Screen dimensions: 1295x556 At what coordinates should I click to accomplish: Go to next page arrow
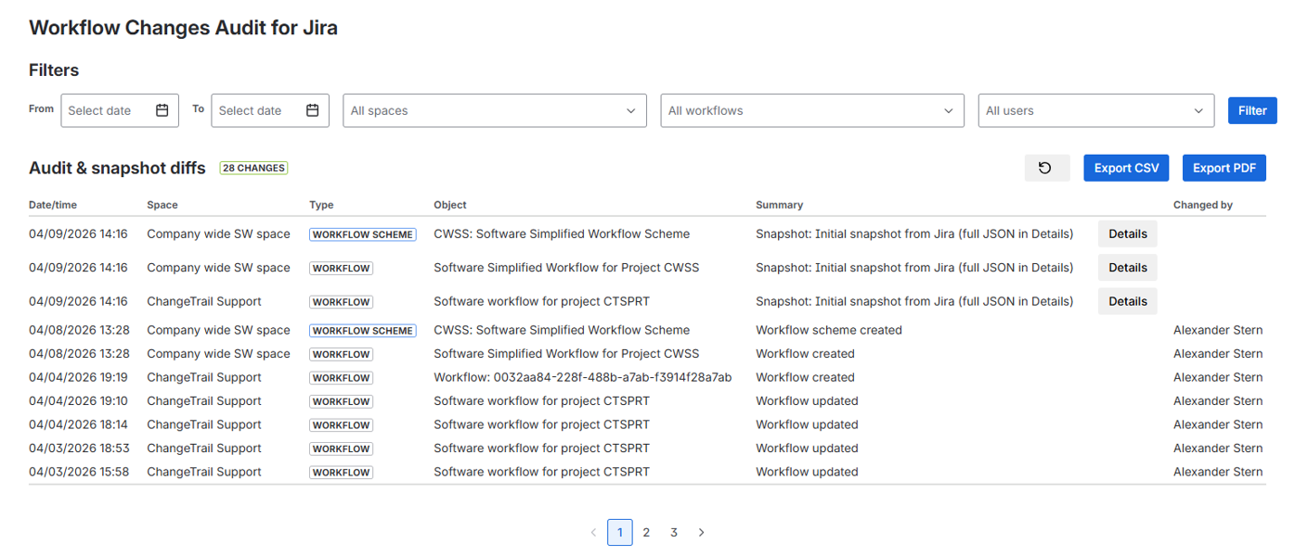(x=702, y=533)
